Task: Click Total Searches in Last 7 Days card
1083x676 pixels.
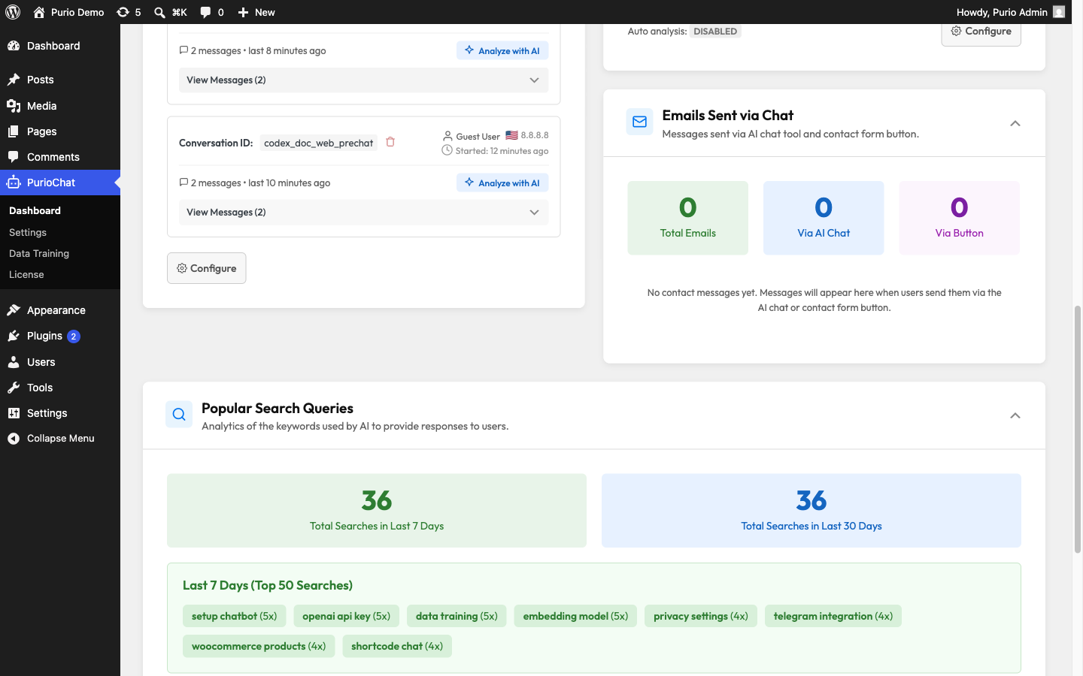Action: click(377, 511)
